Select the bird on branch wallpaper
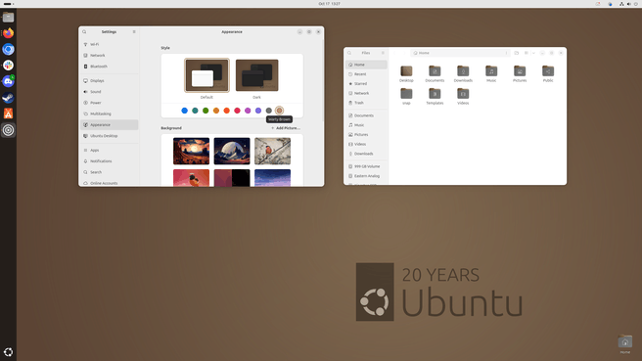 [272, 151]
